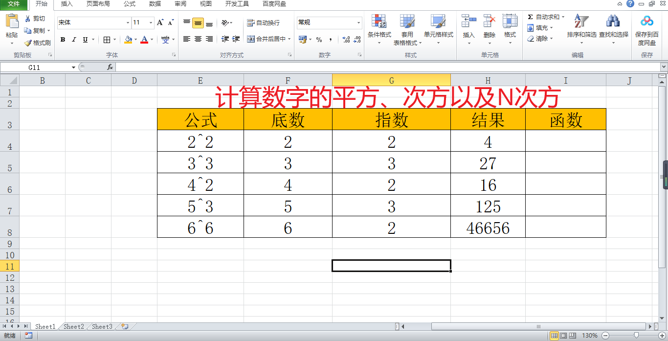Open the 格式 cell format menu
This screenshot has height=341, width=668.
click(x=510, y=29)
